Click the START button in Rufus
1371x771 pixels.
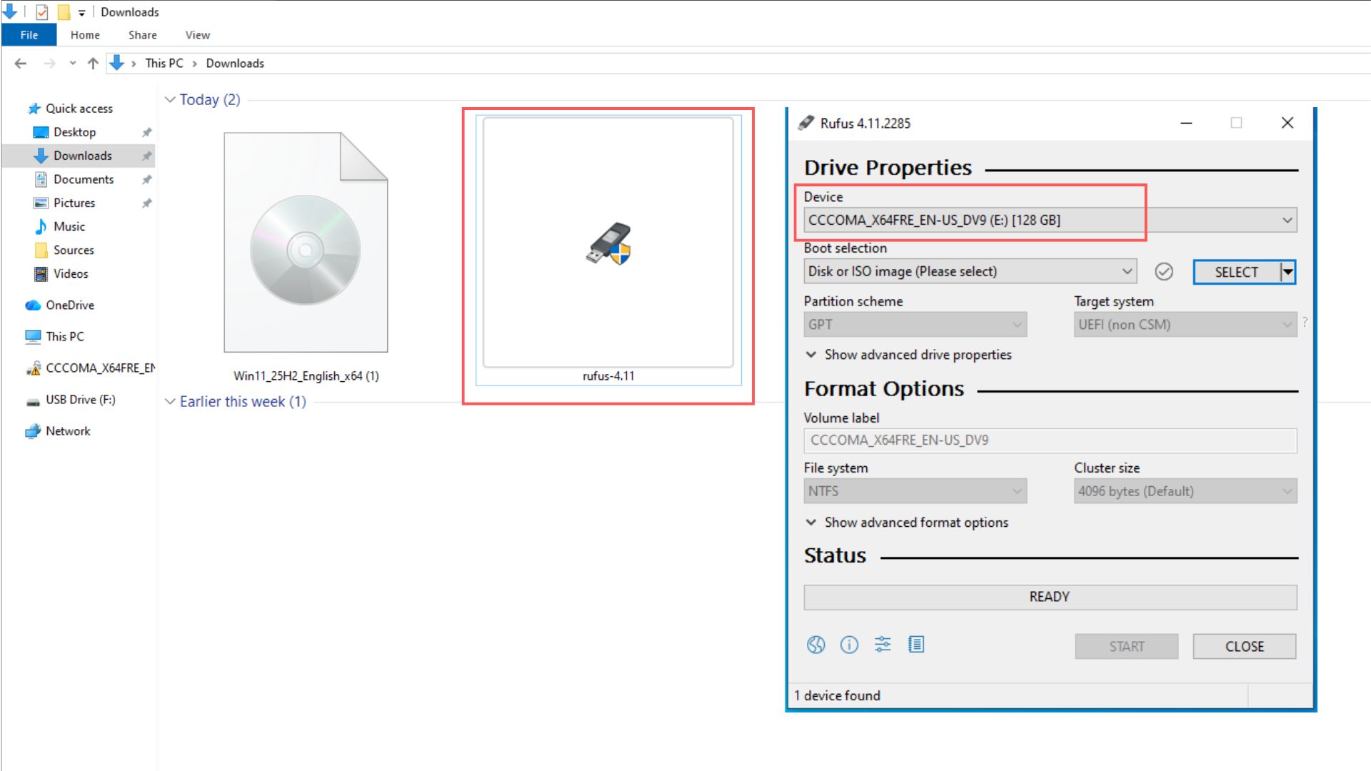pos(1126,646)
